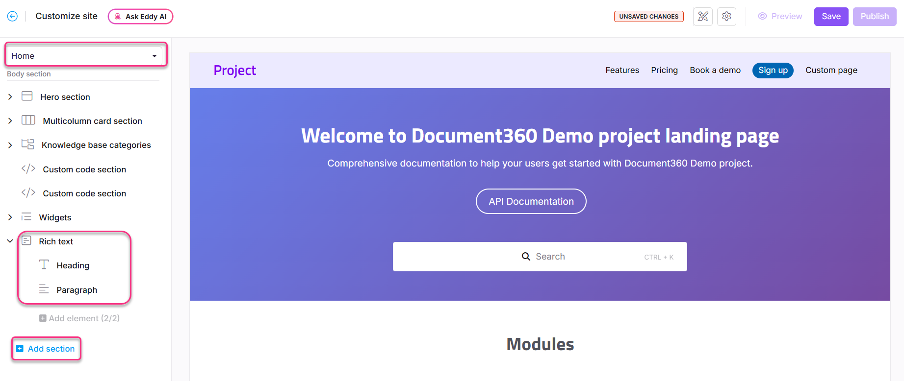Click the first Custom code section icon

click(x=28, y=168)
